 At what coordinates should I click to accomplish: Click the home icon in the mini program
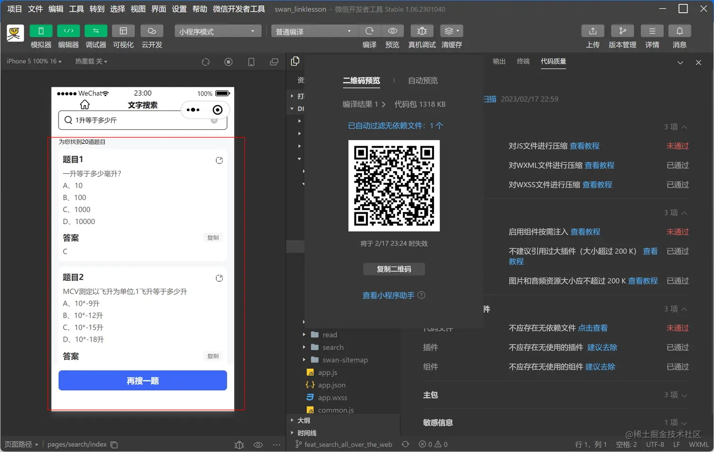pyautogui.click(x=85, y=105)
